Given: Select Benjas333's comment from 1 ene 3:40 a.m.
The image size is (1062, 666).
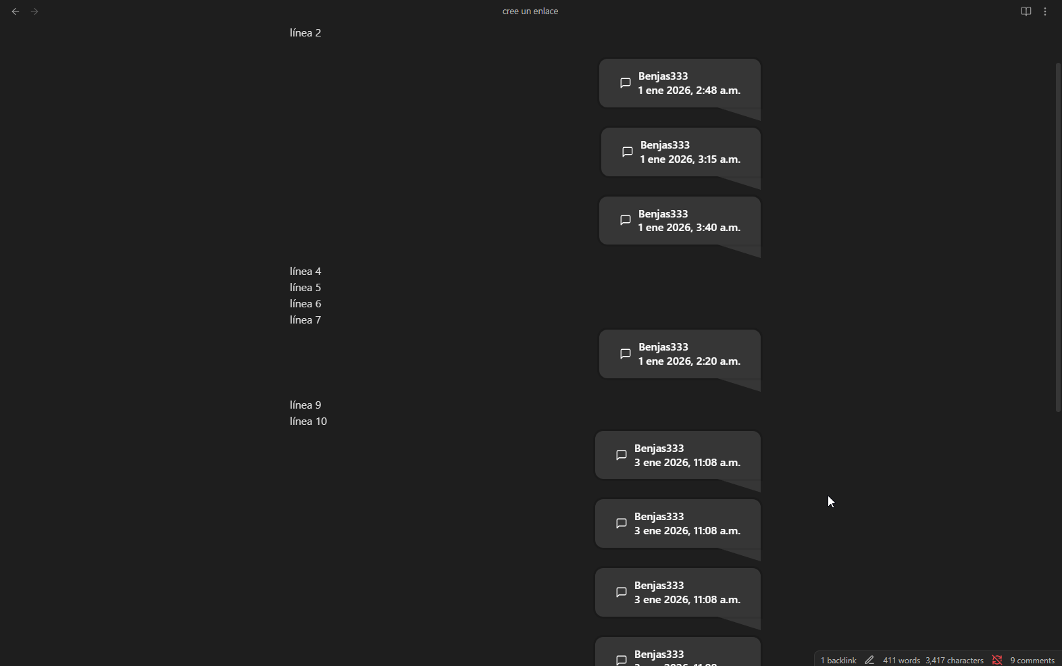Looking at the screenshot, I should (x=680, y=221).
